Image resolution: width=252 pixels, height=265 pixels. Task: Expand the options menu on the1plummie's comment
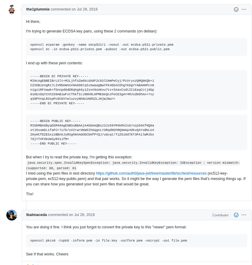(244, 9)
